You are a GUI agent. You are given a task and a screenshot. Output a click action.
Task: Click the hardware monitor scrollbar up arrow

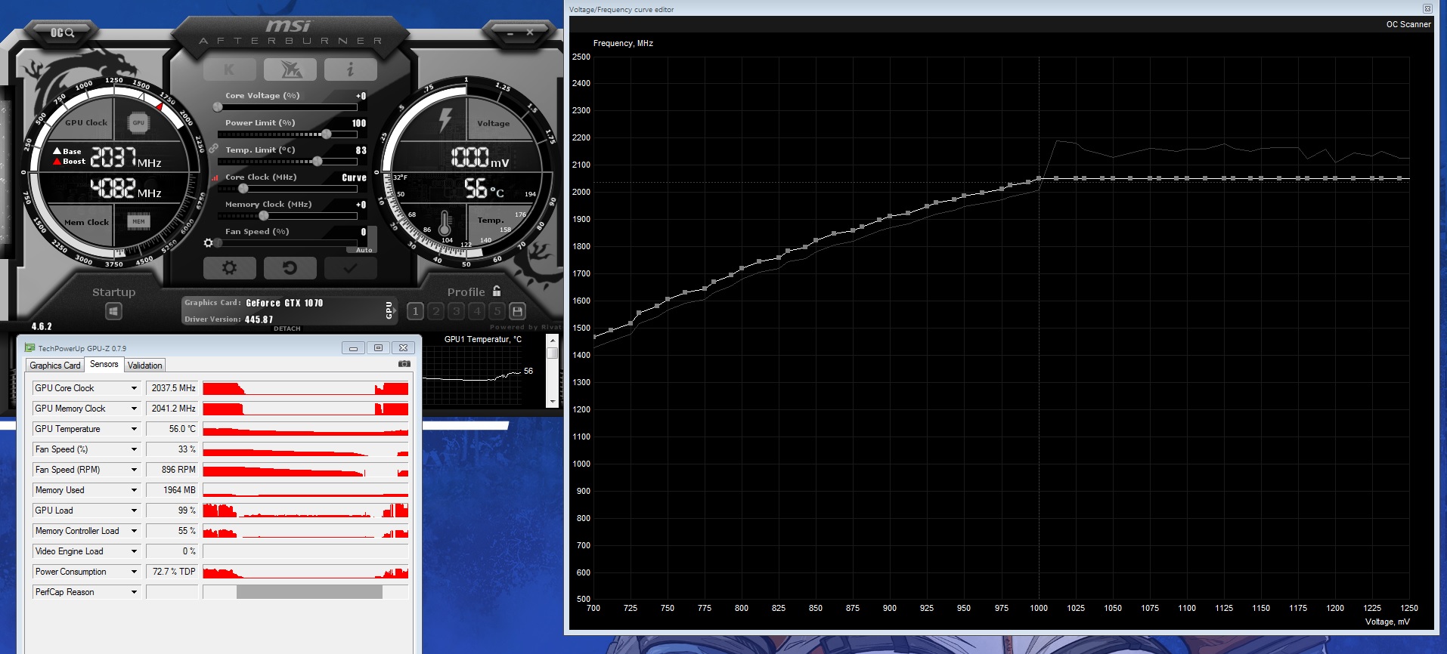point(553,341)
